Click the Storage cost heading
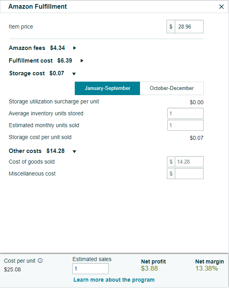Viewport: 229px width, 290px height. [27, 73]
